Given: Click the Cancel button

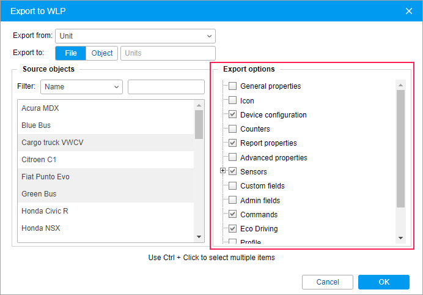Looking at the screenshot, I should click(328, 282).
